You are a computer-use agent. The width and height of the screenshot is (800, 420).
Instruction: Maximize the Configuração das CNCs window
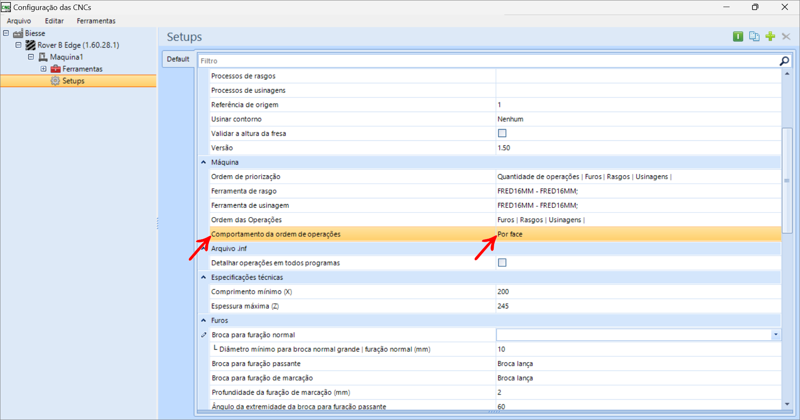[755, 7]
